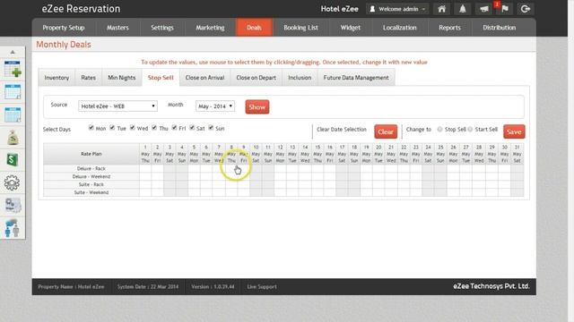This screenshot has width=574, height=322.
Task: Click the Suite - Rack rate plan row
Action: pyautogui.click(x=91, y=185)
